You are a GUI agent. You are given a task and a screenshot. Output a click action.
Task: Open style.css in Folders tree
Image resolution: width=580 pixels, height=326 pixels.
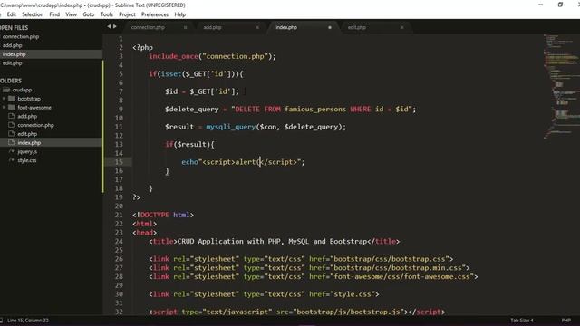coord(26,161)
